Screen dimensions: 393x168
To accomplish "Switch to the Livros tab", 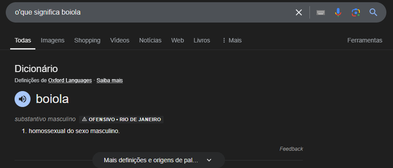I will pyautogui.click(x=202, y=40).
